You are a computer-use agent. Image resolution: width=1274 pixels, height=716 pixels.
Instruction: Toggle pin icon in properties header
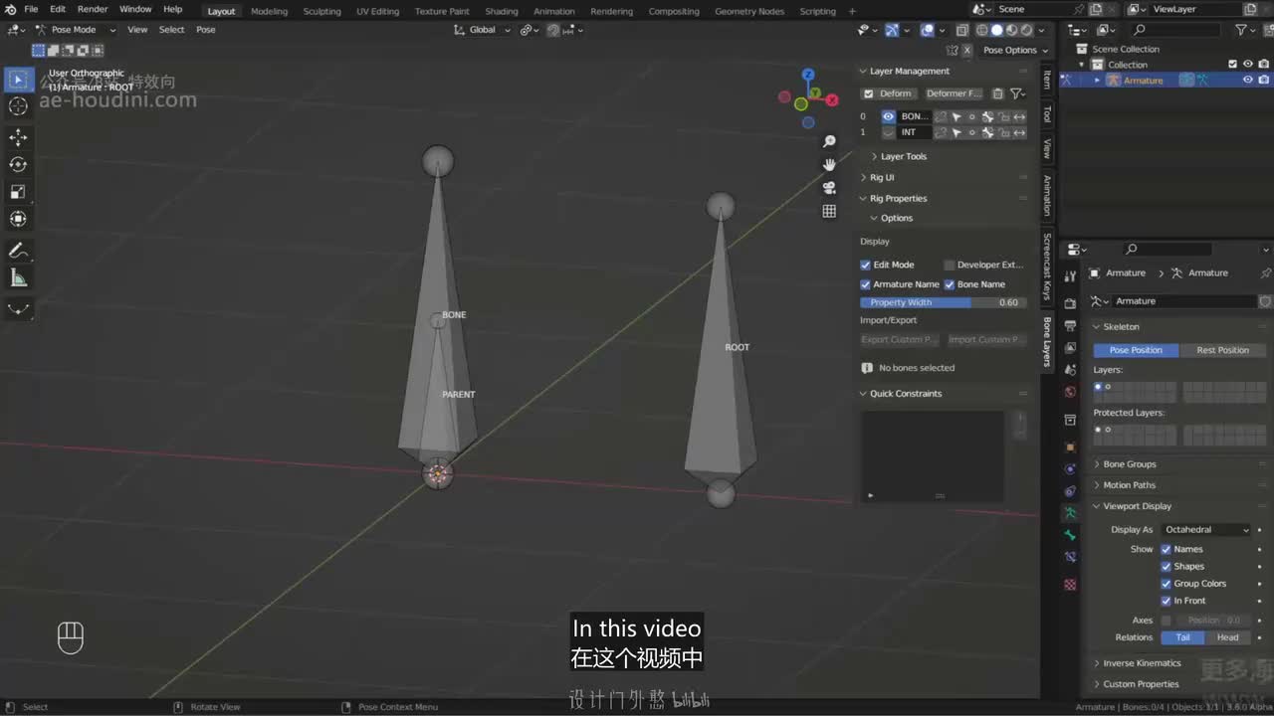1265,272
